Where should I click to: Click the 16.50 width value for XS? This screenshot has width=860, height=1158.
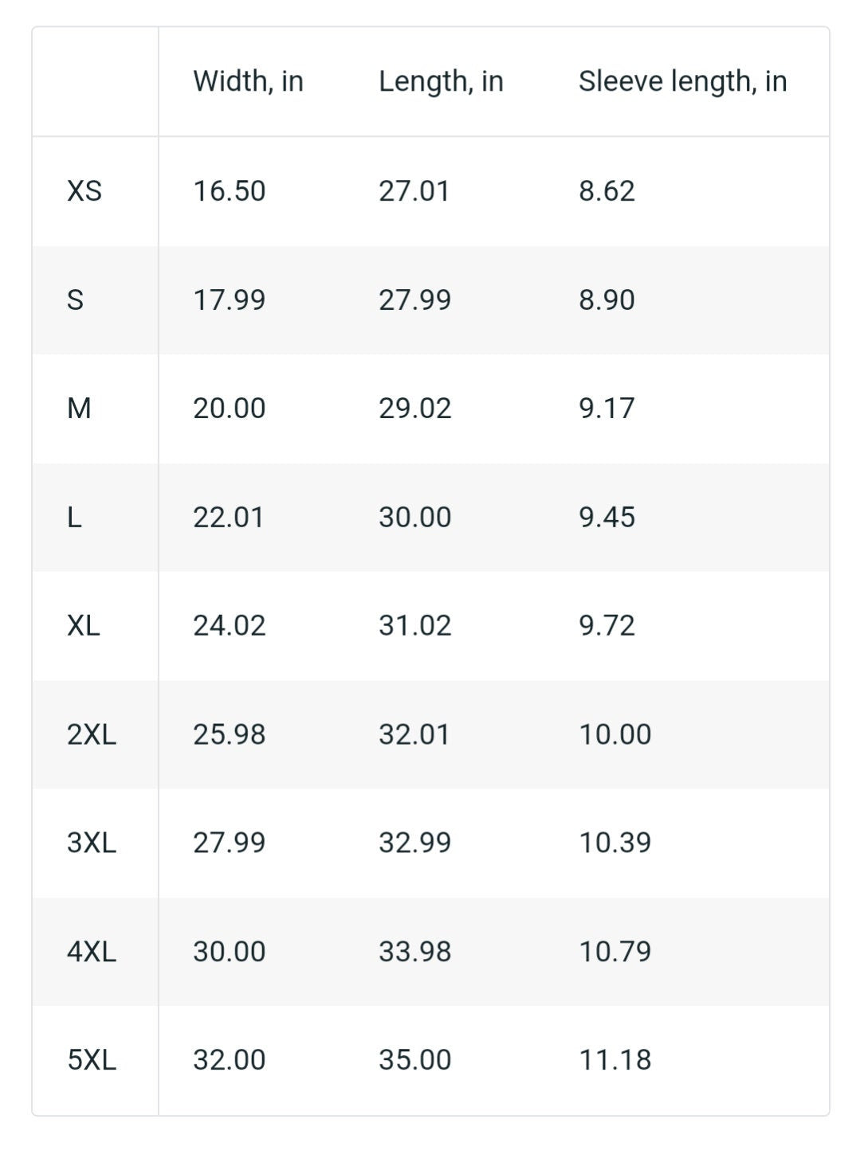pos(230,191)
